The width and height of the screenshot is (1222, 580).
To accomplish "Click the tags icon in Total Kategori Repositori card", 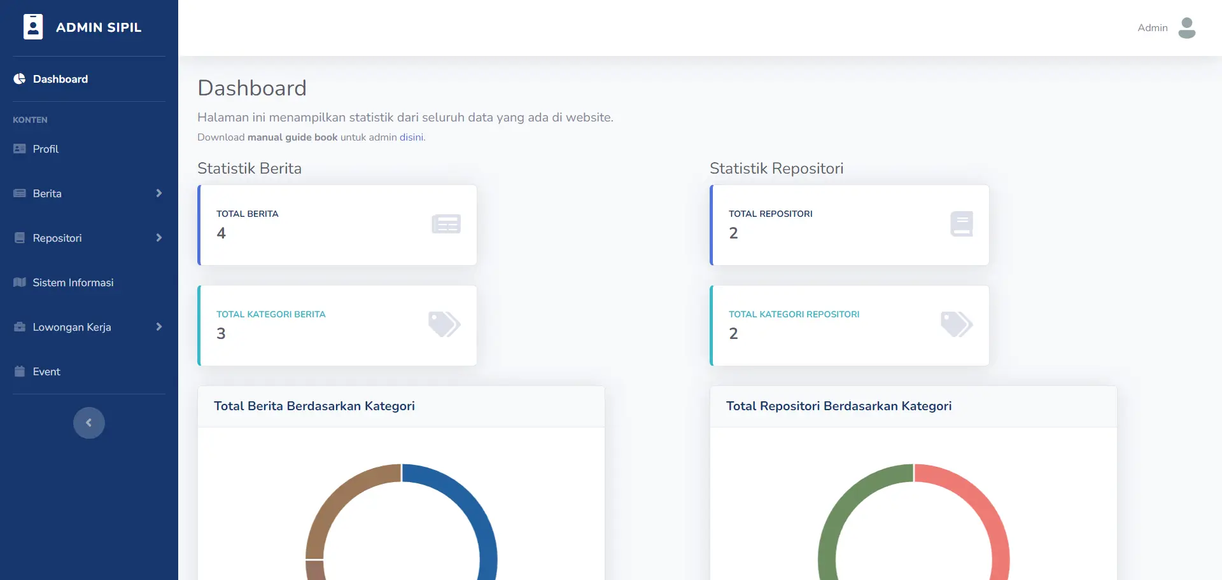I will pos(956,324).
